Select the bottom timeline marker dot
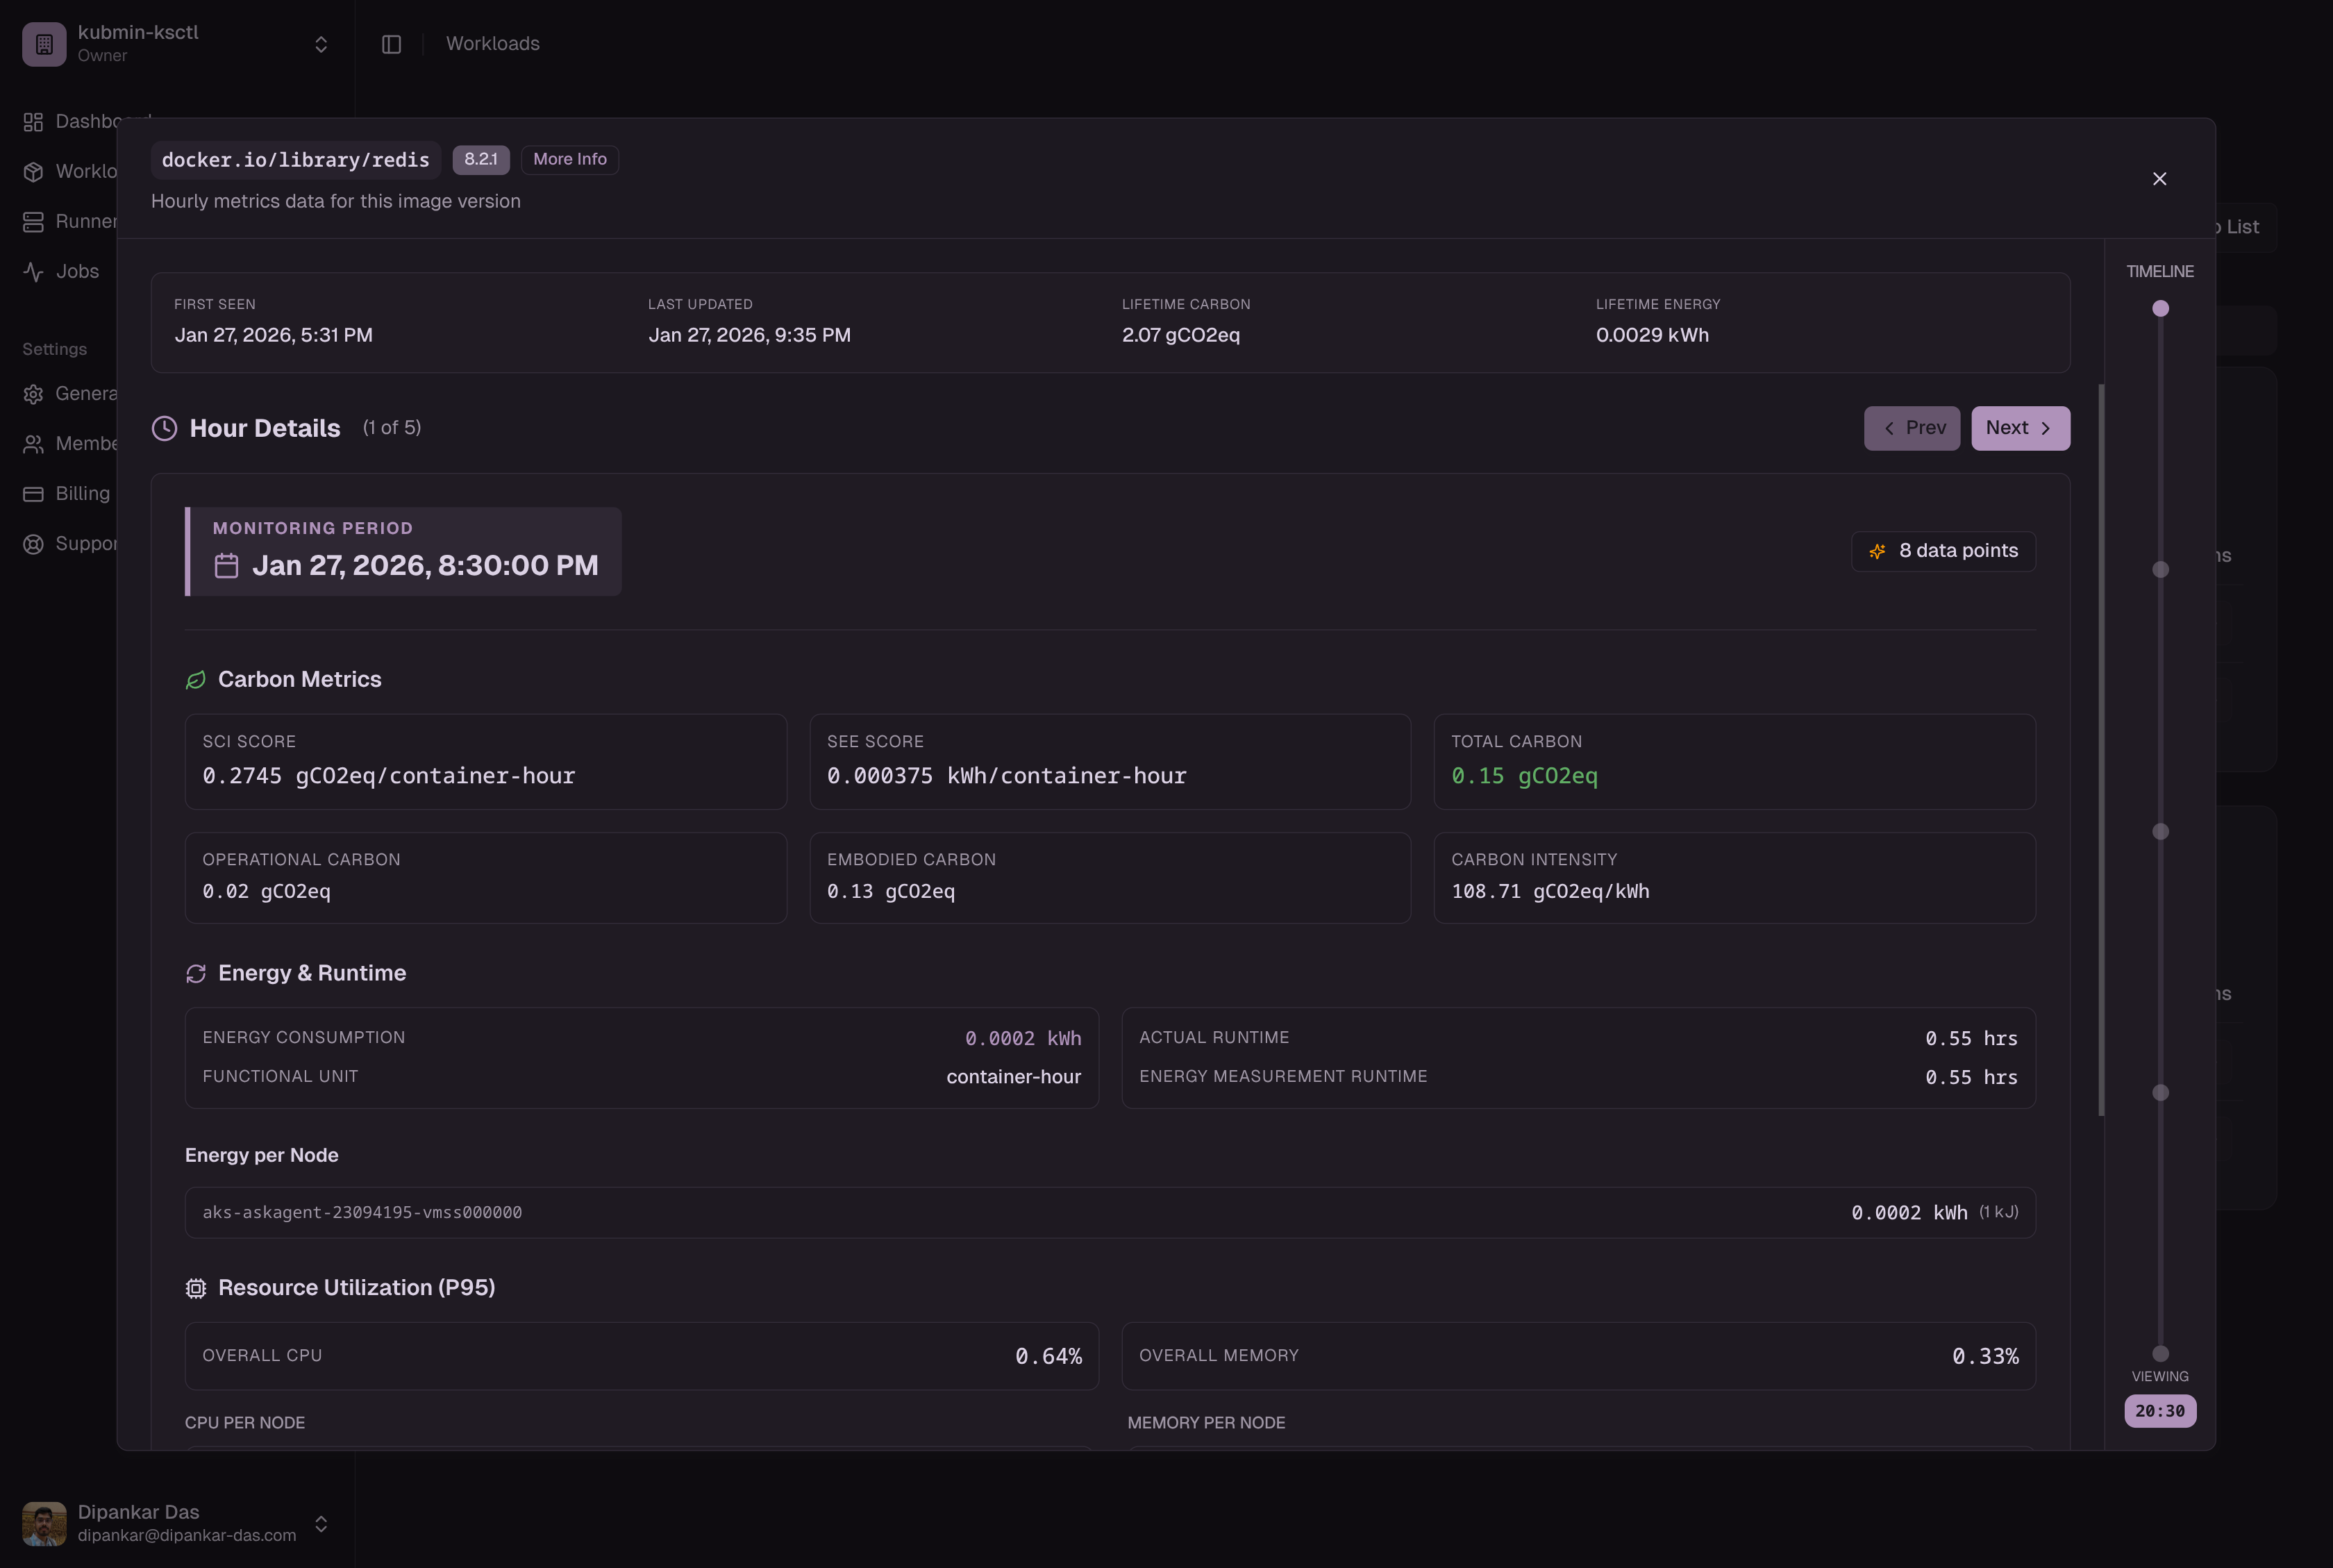The height and width of the screenshot is (1568, 2333). 2160,1353
